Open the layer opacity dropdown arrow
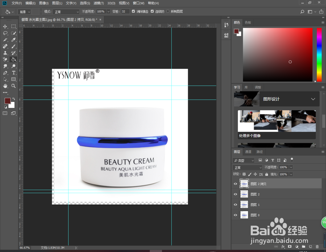This screenshot has height=252, width=326. 291,167
